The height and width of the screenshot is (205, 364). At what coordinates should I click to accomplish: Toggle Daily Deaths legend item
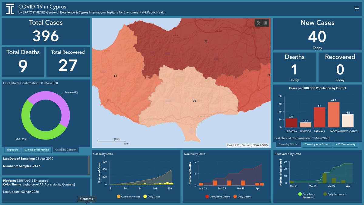(x=243, y=197)
